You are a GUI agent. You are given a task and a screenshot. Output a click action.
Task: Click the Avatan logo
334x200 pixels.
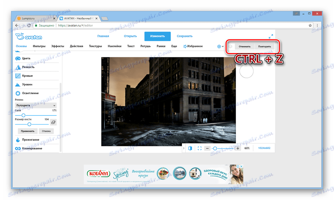pyautogui.click(x=29, y=37)
